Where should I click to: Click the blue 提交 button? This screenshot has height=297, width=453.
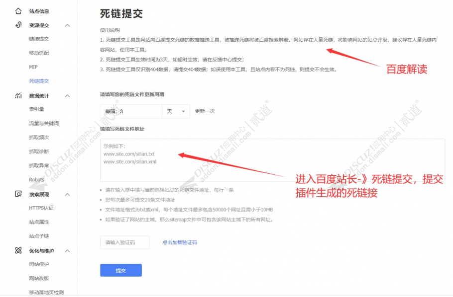tap(121, 270)
